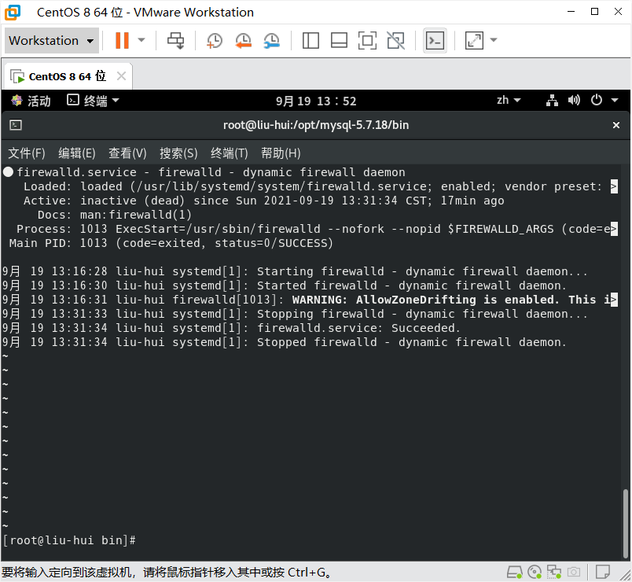Click the 'Loaded: loaded' service file line
This screenshot has width=632, height=582.
point(321,186)
